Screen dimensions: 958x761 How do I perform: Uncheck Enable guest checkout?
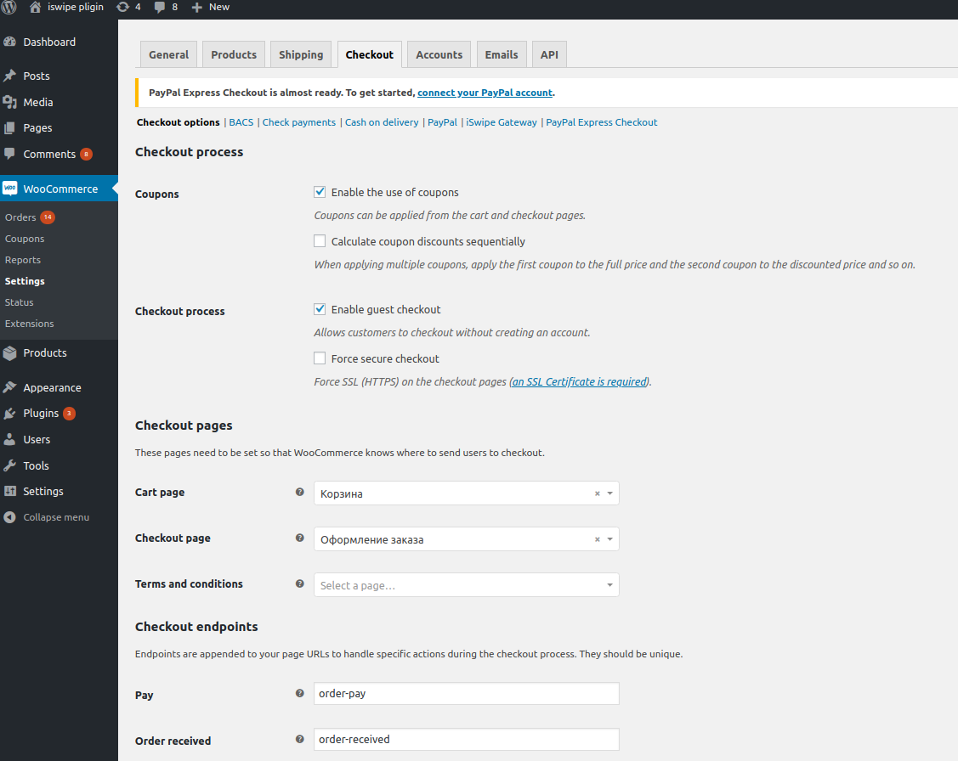(320, 309)
